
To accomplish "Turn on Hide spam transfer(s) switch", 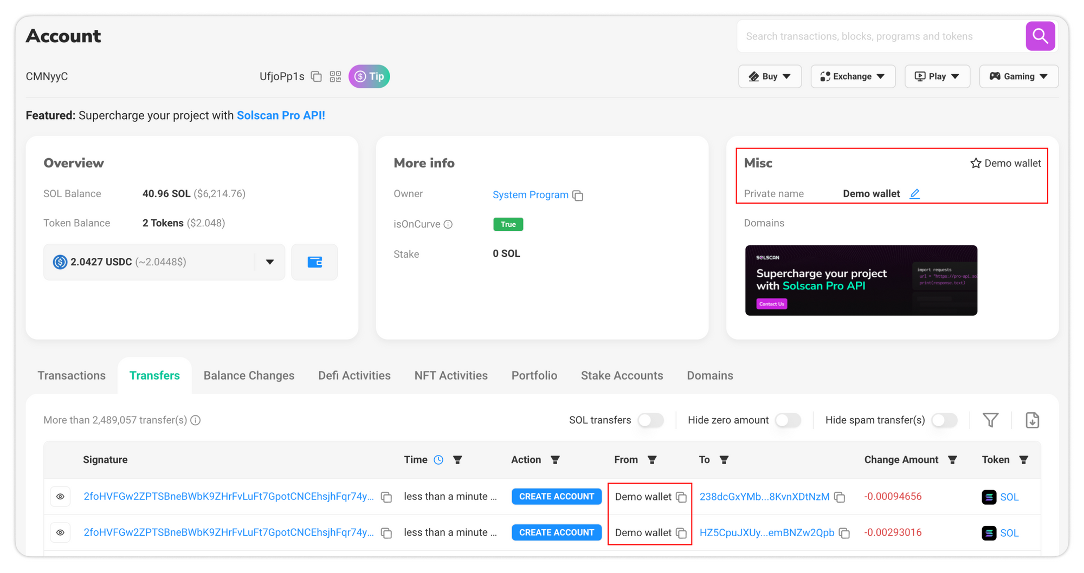I will click(x=944, y=420).
